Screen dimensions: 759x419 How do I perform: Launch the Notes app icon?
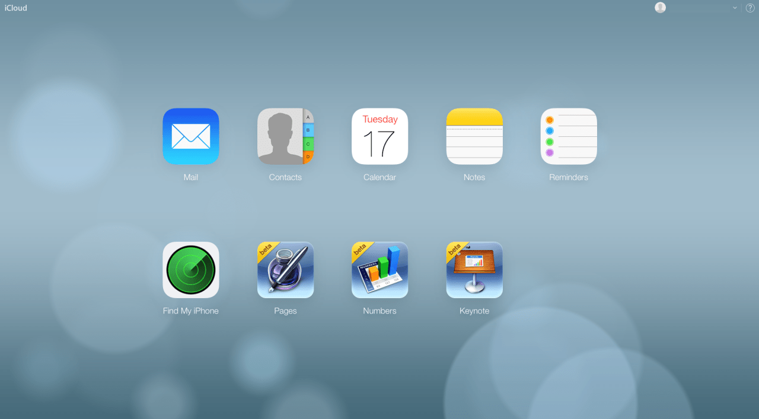click(x=474, y=136)
